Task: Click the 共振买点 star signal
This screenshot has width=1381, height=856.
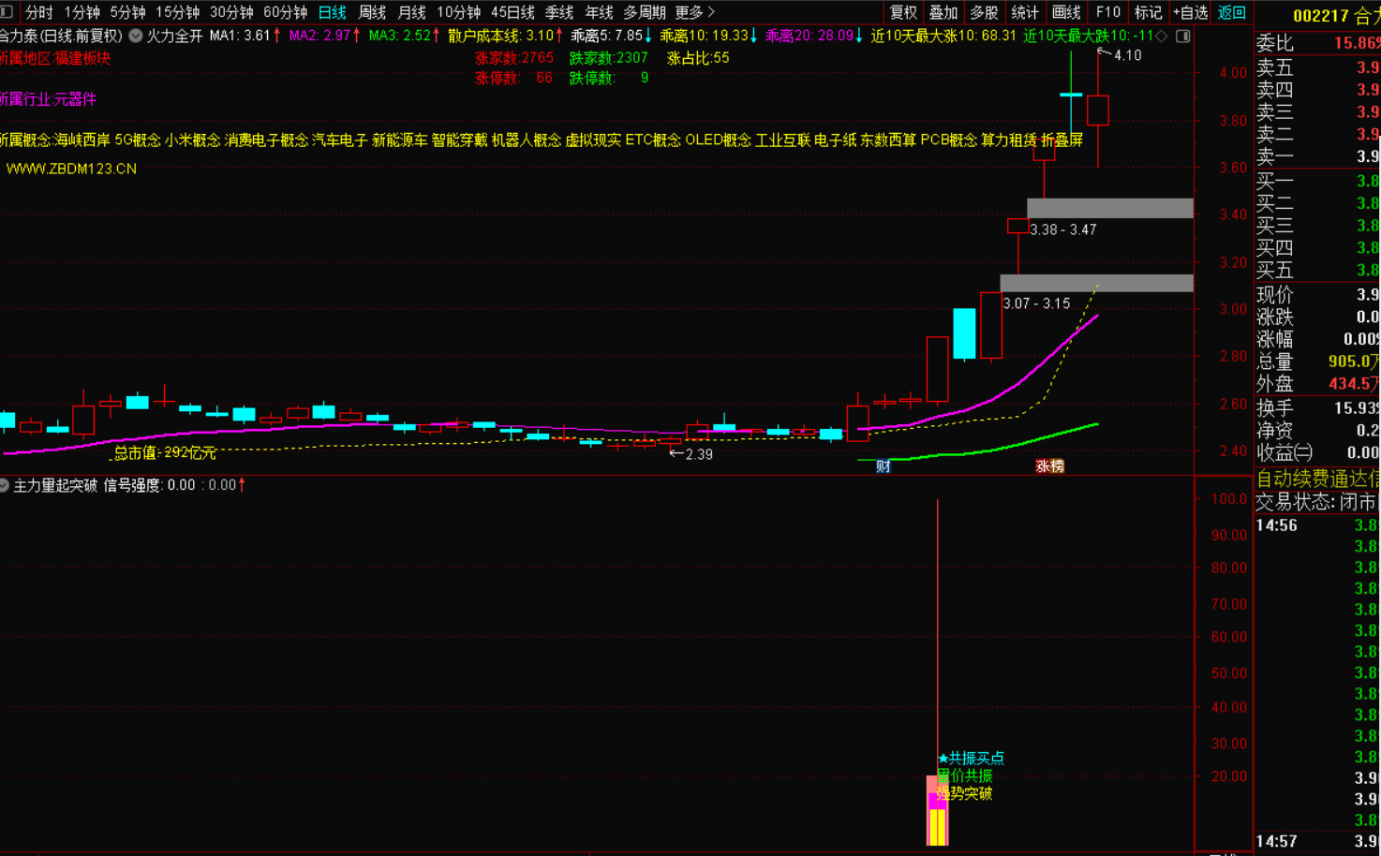Action: pos(972,758)
